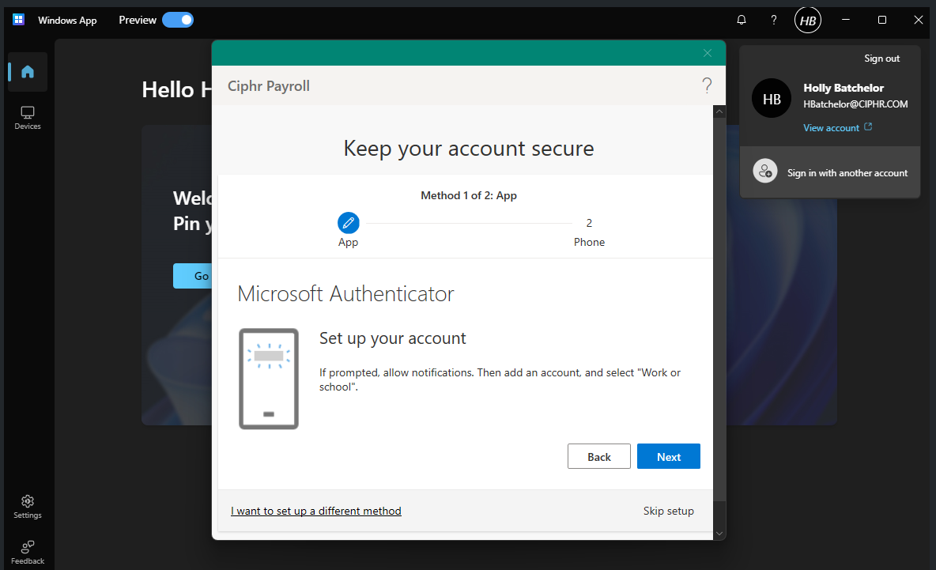Click Skip setup link
The image size is (936, 570).
669,511
